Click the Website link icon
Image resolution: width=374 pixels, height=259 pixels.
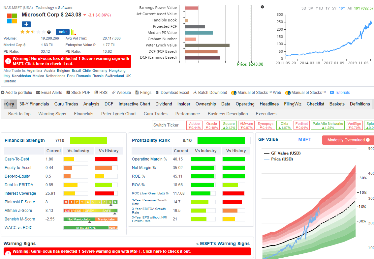[113, 93]
